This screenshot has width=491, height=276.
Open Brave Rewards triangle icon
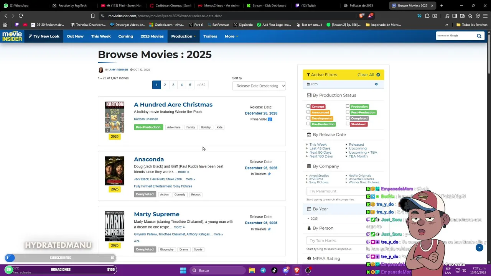[x=370, y=16]
